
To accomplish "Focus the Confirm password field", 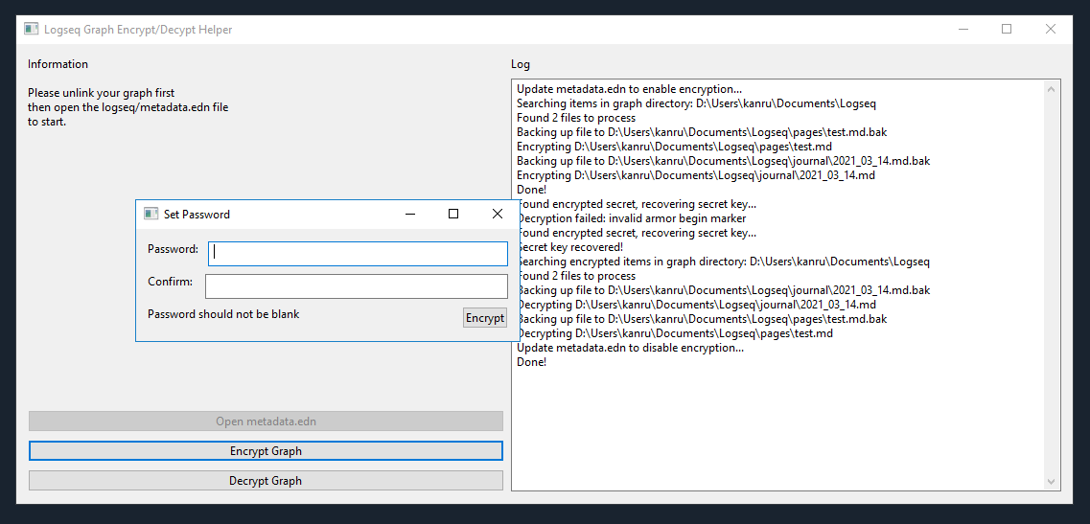I will 357,286.
